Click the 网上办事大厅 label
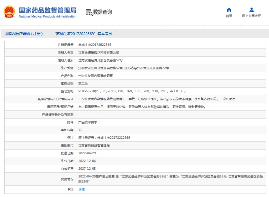Viewport: 269px width, 197px height. tap(251, 16)
